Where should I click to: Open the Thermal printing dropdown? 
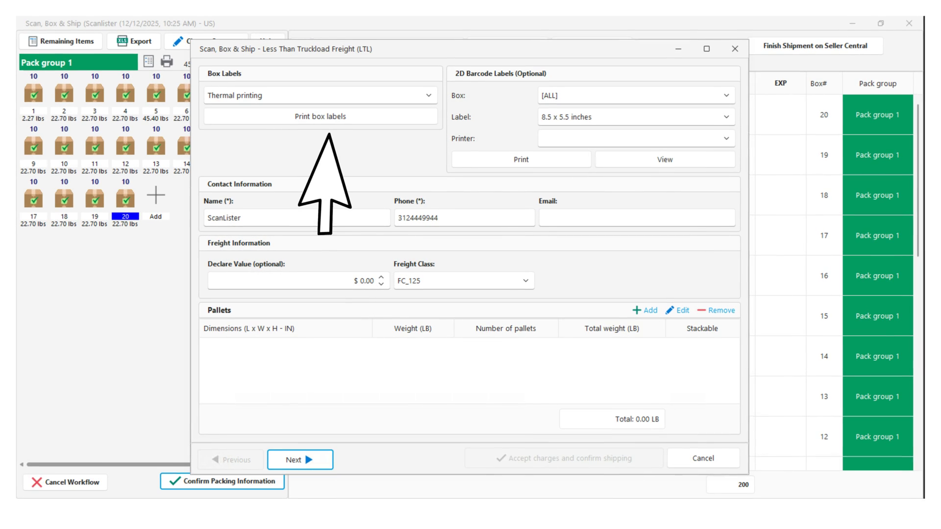pos(320,96)
